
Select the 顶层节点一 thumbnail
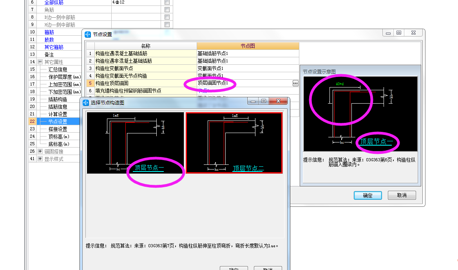point(135,143)
